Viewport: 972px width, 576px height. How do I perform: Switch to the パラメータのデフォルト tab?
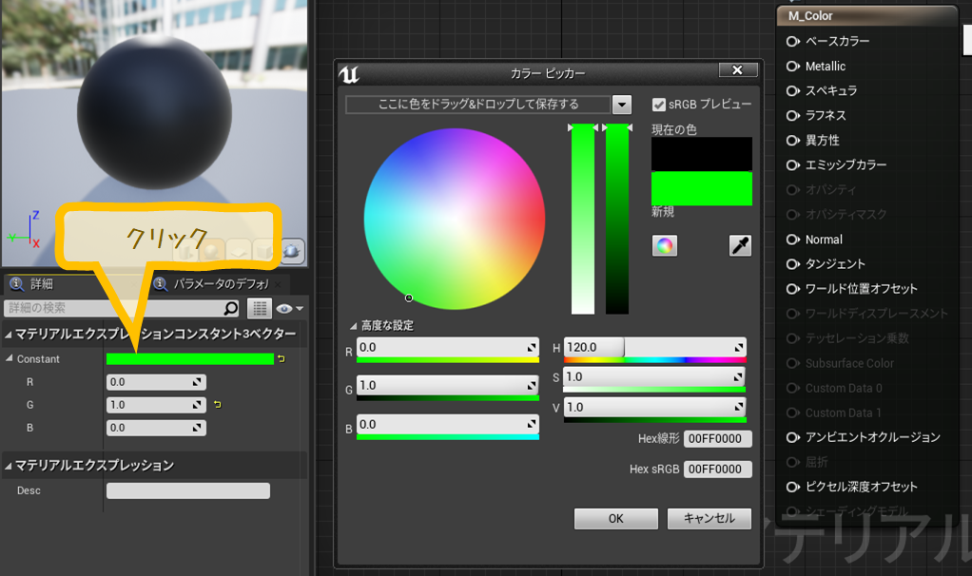tap(222, 284)
